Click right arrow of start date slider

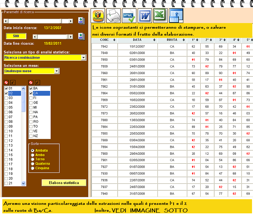pyautogui.click(x=71, y=21)
